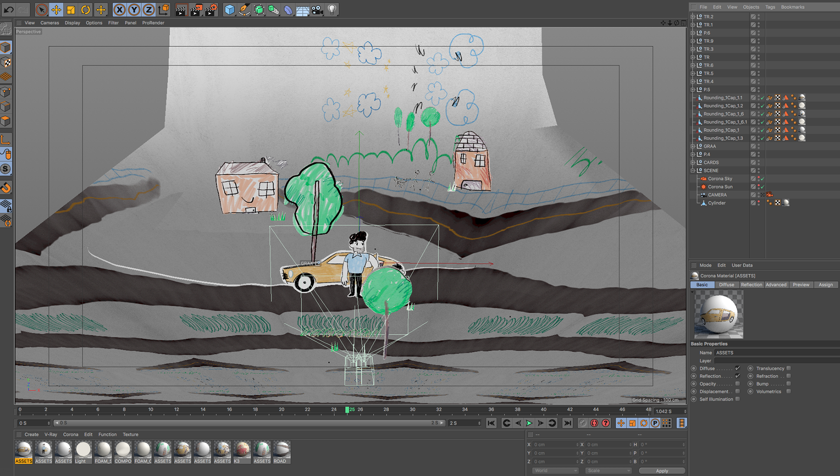Click the Undo arrow icon

9,10
